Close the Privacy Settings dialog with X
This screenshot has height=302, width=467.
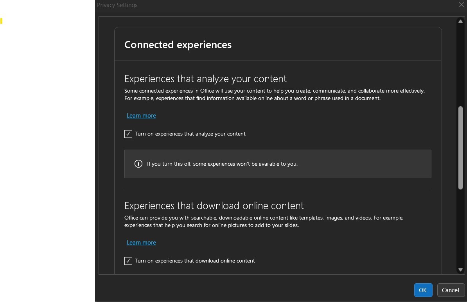[x=462, y=5]
